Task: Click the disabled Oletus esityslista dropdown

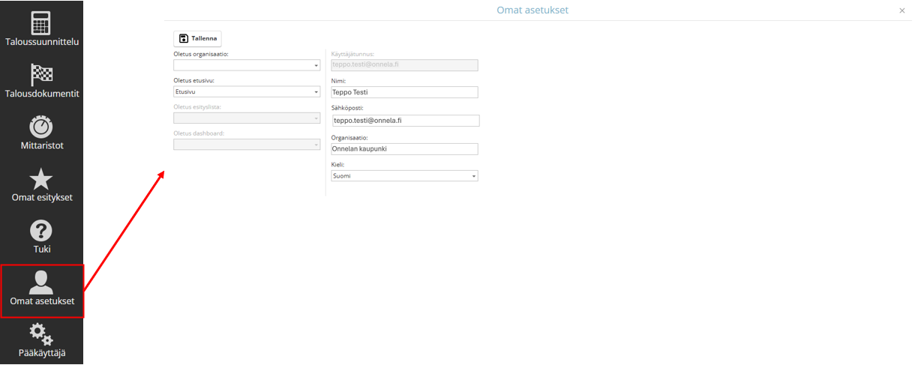Action: (246, 118)
